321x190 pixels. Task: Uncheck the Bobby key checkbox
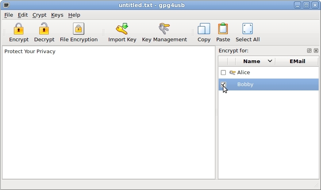point(223,84)
